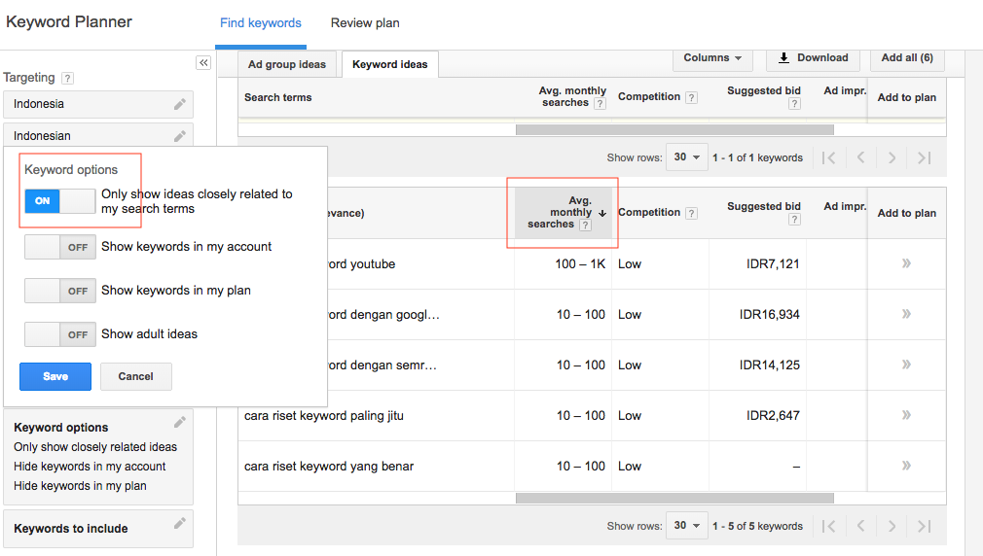This screenshot has height=556, width=983.
Task: Add 'youtube' keyword row to plan arrows
Action: coord(906,263)
